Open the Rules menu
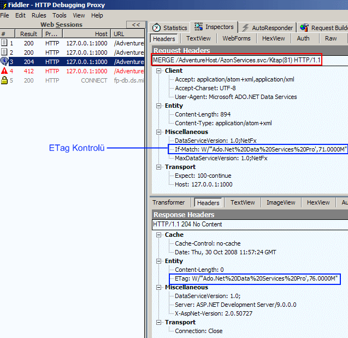Screen dimensions: 348x338 coord(39,15)
